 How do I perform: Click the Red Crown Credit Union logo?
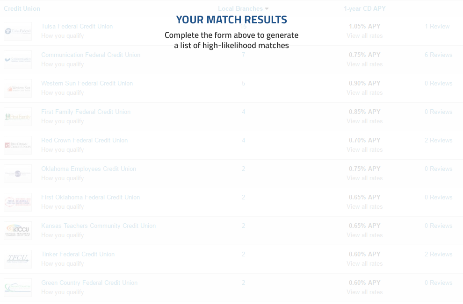(x=18, y=145)
